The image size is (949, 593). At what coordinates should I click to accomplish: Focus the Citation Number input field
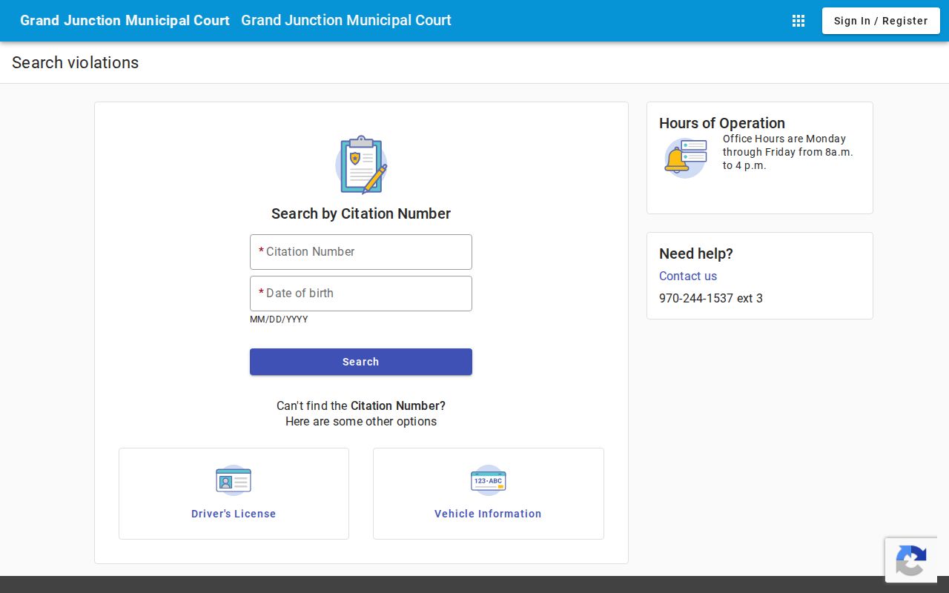coord(361,252)
